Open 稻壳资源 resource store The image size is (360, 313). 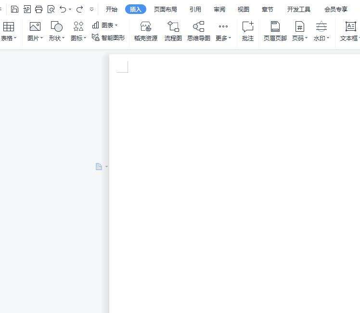click(145, 32)
